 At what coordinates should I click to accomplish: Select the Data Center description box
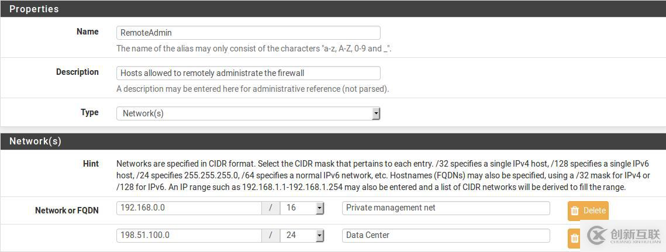coord(446,236)
